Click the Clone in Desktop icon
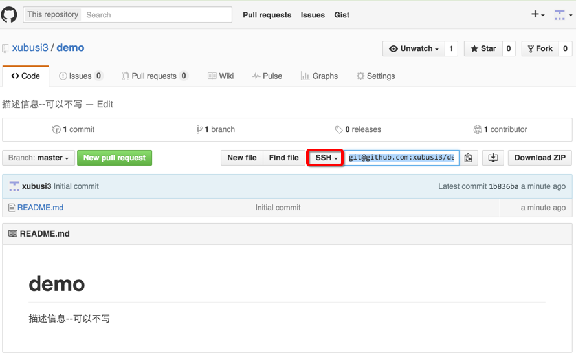Viewport: 576px width, 355px height. [x=493, y=158]
